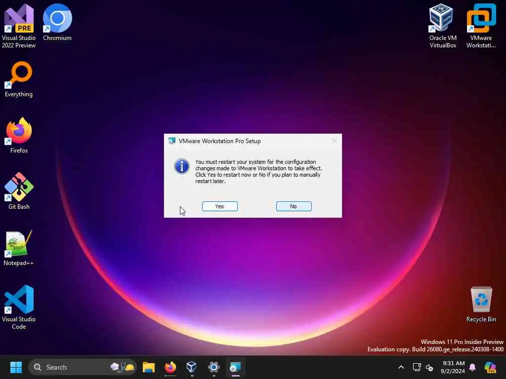Open the Copilot Preview taskbar icon
Viewport: 506px width, 379px height.
[490, 367]
